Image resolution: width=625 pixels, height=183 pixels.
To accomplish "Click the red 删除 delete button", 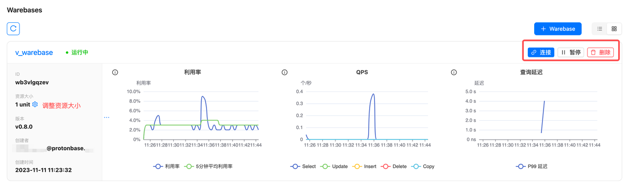I will point(601,52).
